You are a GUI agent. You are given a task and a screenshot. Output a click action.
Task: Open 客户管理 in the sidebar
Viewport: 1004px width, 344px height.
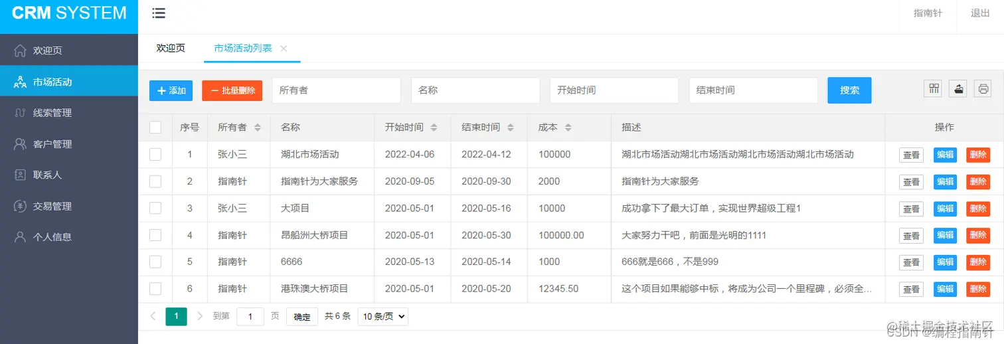(x=69, y=143)
